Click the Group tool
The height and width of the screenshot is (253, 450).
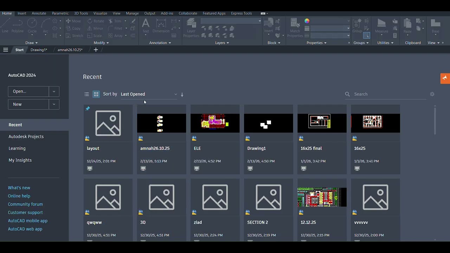pyautogui.click(x=357, y=26)
